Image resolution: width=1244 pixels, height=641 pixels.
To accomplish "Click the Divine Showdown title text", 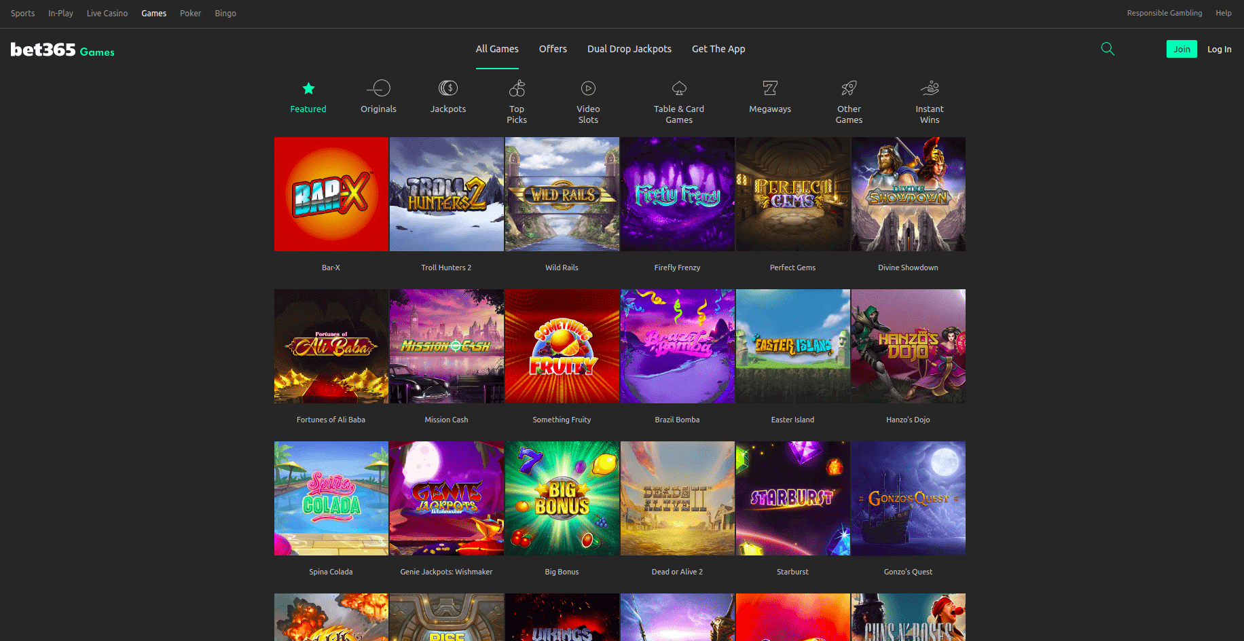I will [x=908, y=268].
